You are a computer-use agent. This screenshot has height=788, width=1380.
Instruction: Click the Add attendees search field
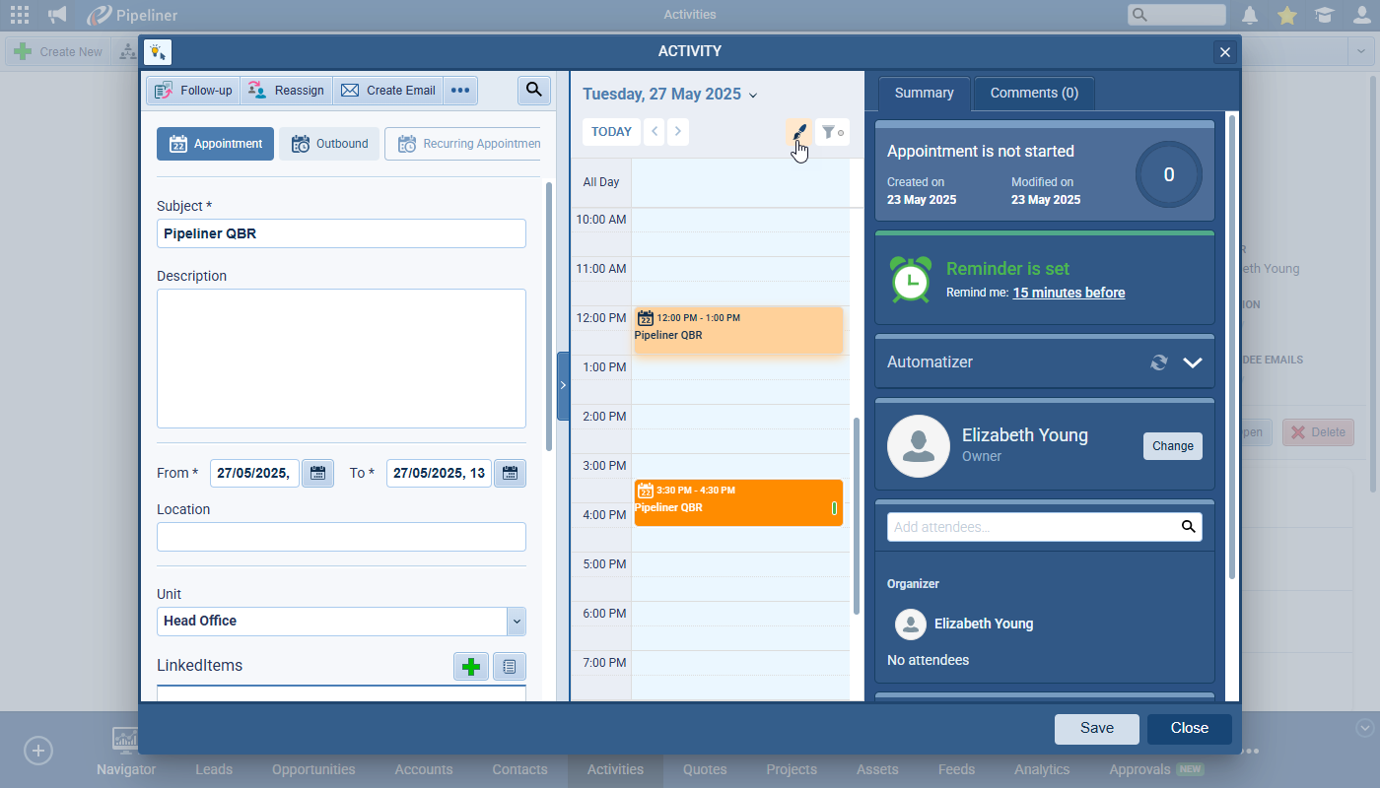click(1033, 527)
